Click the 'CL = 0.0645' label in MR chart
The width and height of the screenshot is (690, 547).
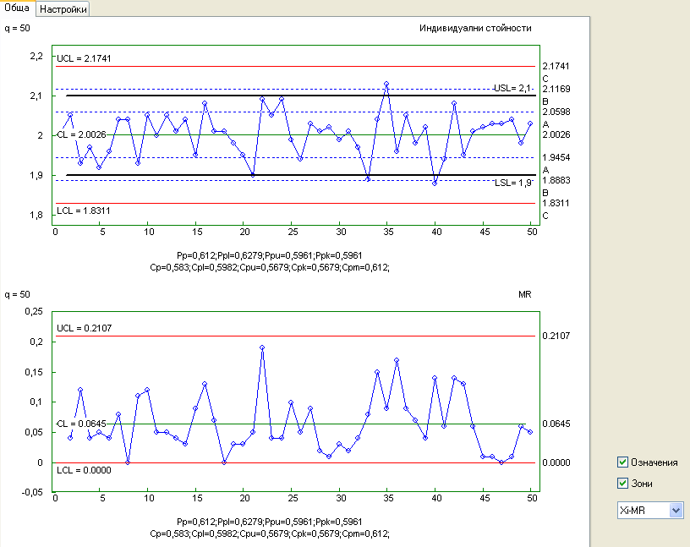[83, 423]
